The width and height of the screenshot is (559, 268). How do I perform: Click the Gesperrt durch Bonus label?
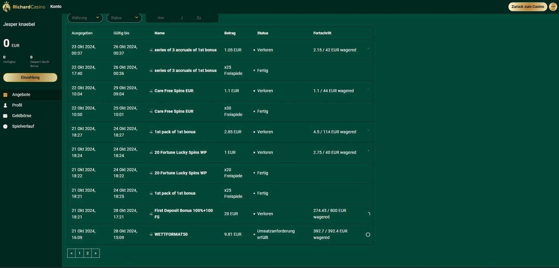[x=40, y=64]
